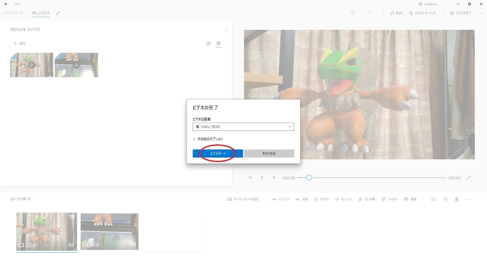487x263 pixels.
Task: Click 3D 効果 effects tool
Action: [367, 199]
